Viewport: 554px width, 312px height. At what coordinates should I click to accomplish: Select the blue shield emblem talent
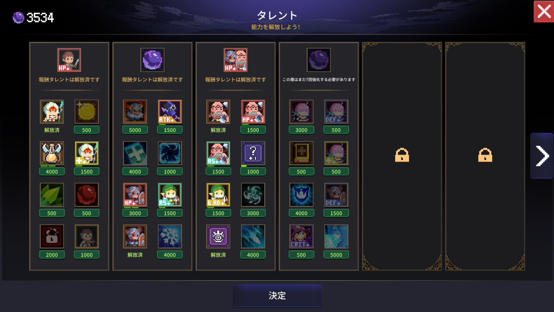point(301,195)
